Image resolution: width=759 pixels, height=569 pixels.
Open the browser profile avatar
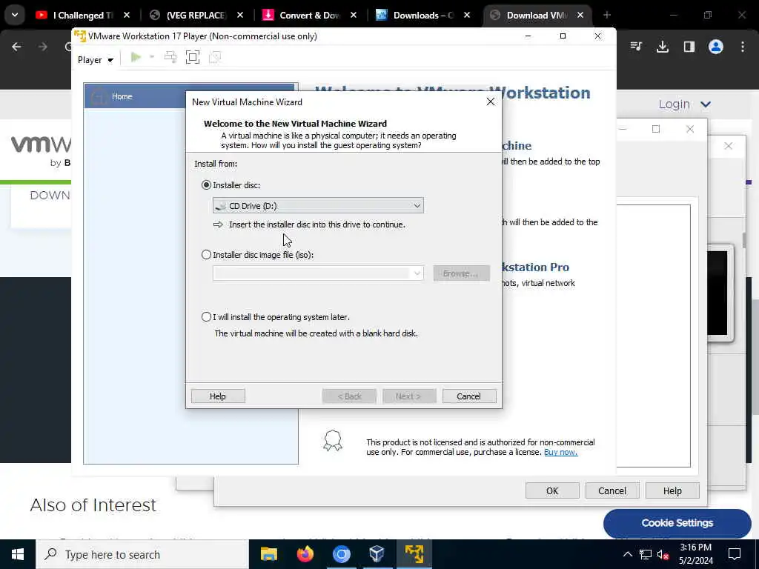pos(715,47)
